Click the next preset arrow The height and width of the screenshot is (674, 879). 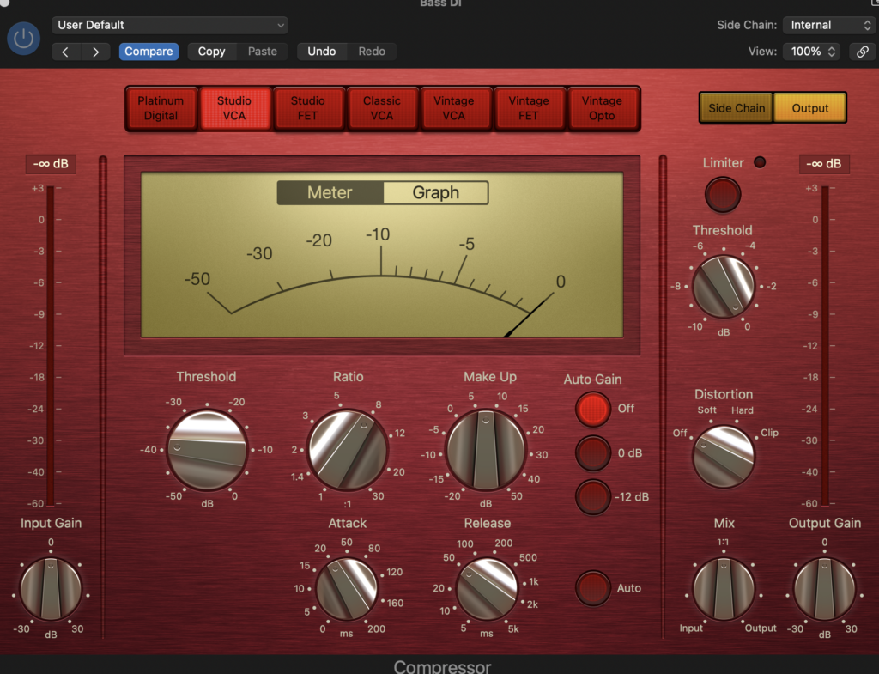tap(95, 52)
